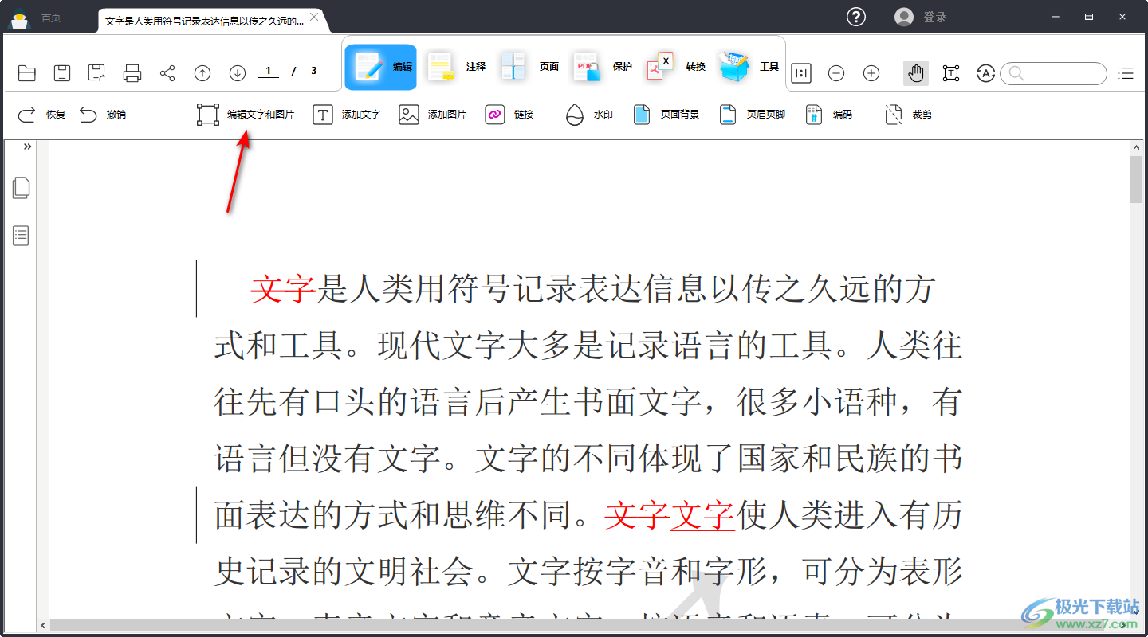The width and height of the screenshot is (1148, 637).
Task: Expand the left sidebar with double chevron
Action: [x=27, y=147]
